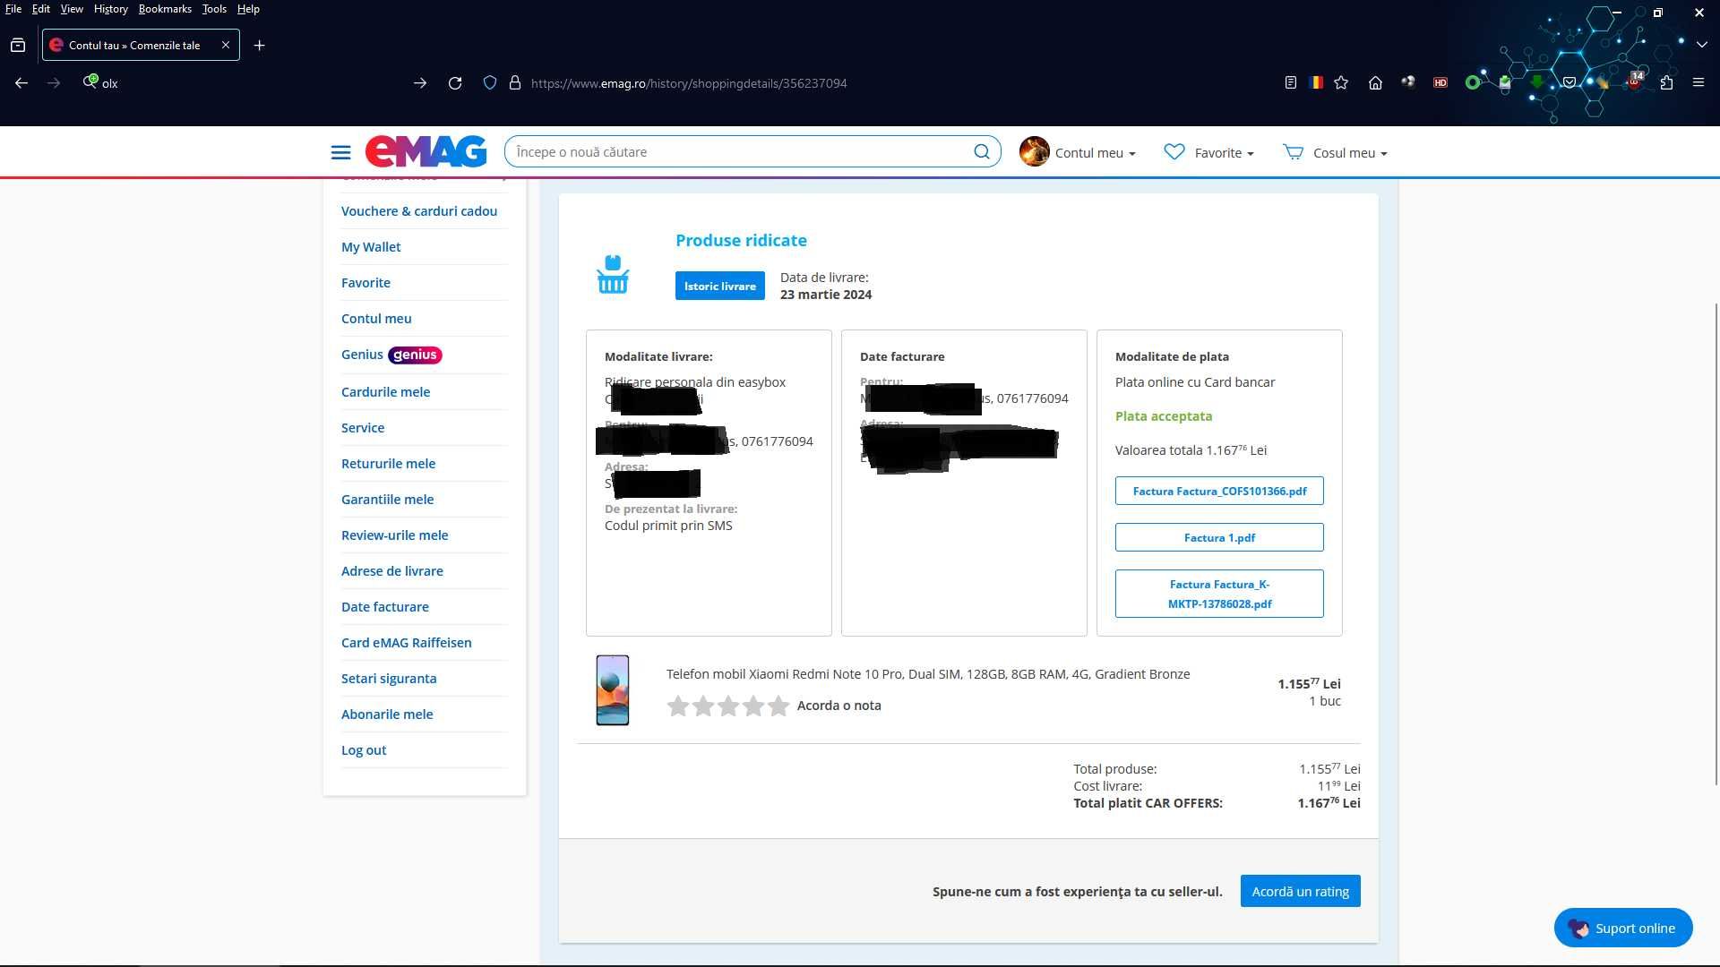Click the browser reload page icon
The height and width of the screenshot is (967, 1720).
455,82
